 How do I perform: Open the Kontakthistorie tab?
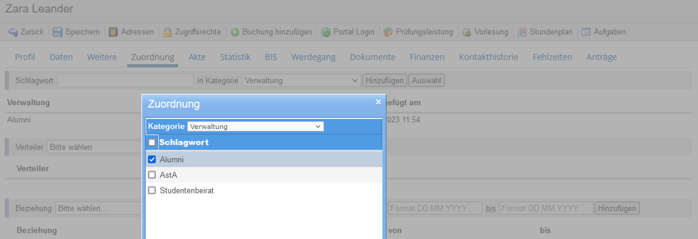pyautogui.click(x=489, y=57)
